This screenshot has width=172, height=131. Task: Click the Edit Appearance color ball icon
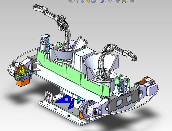118,1
